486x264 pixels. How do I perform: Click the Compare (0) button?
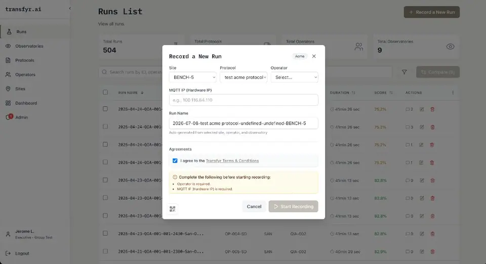(438, 72)
